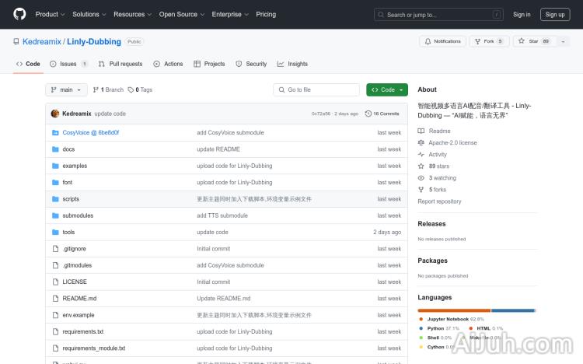Switch to the Issues tab
Screen dimensions: 583x364
[x=69, y=64]
